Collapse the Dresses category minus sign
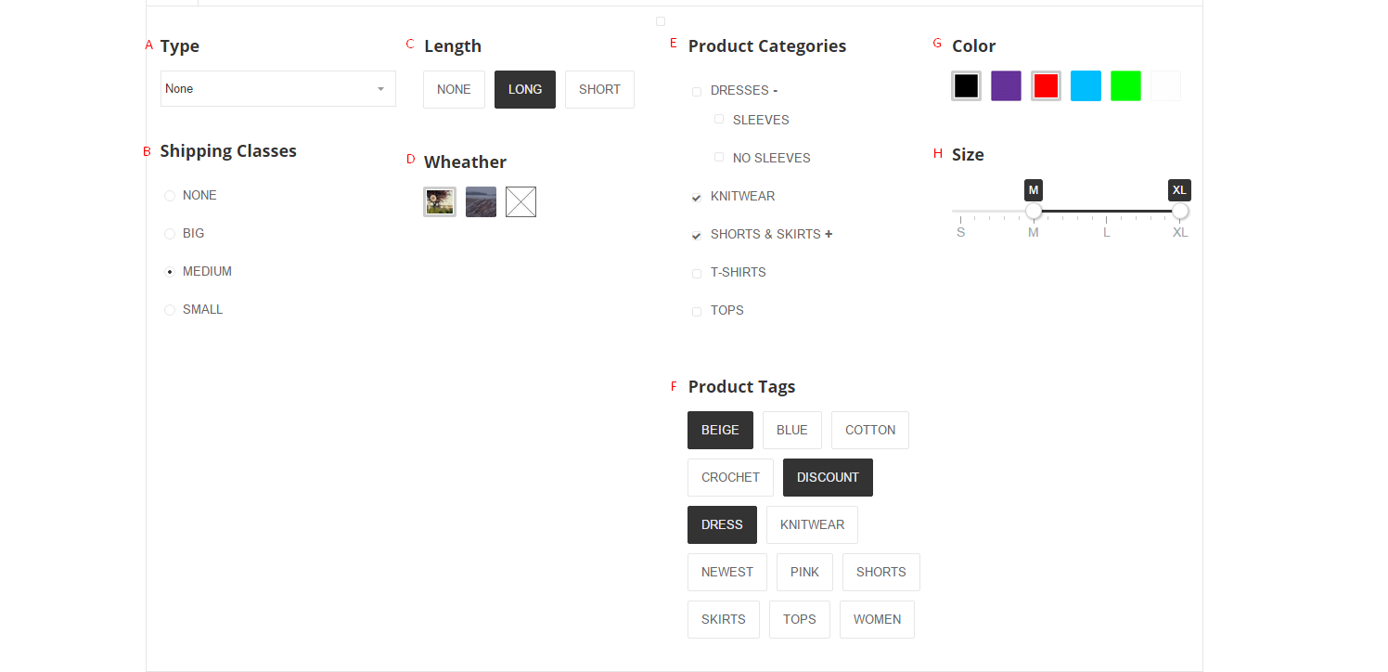 coord(775,90)
